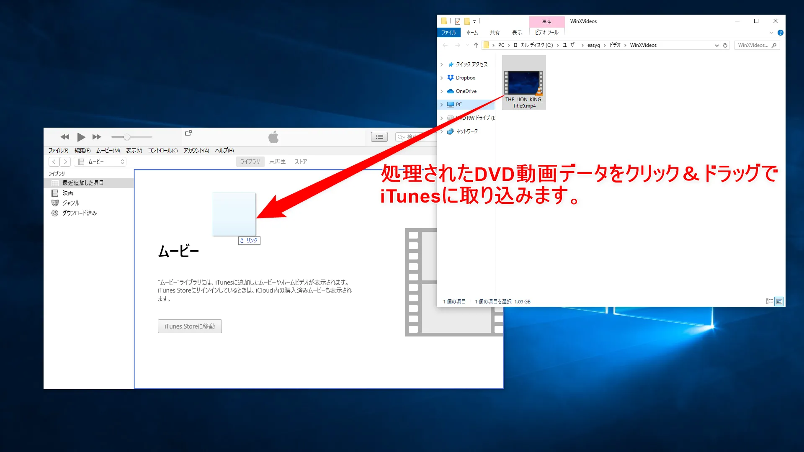Open the iTunes アカウント(A) menu
The width and height of the screenshot is (804, 452).
[196, 151]
